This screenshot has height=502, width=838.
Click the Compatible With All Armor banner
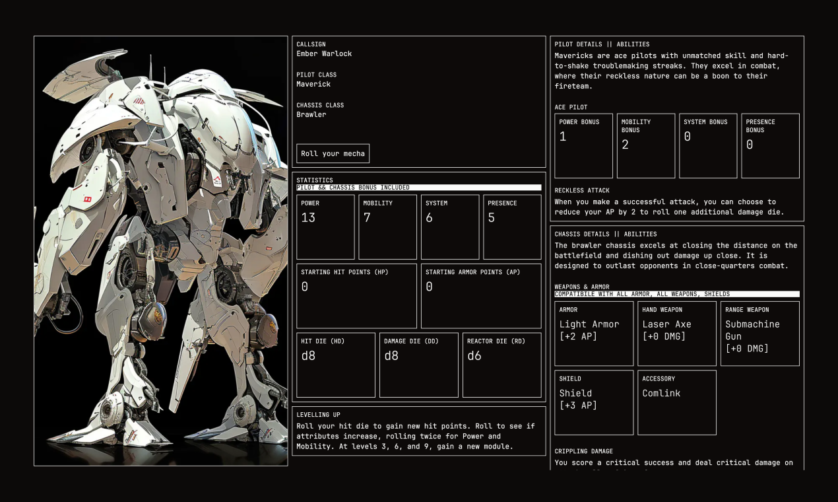[677, 294]
